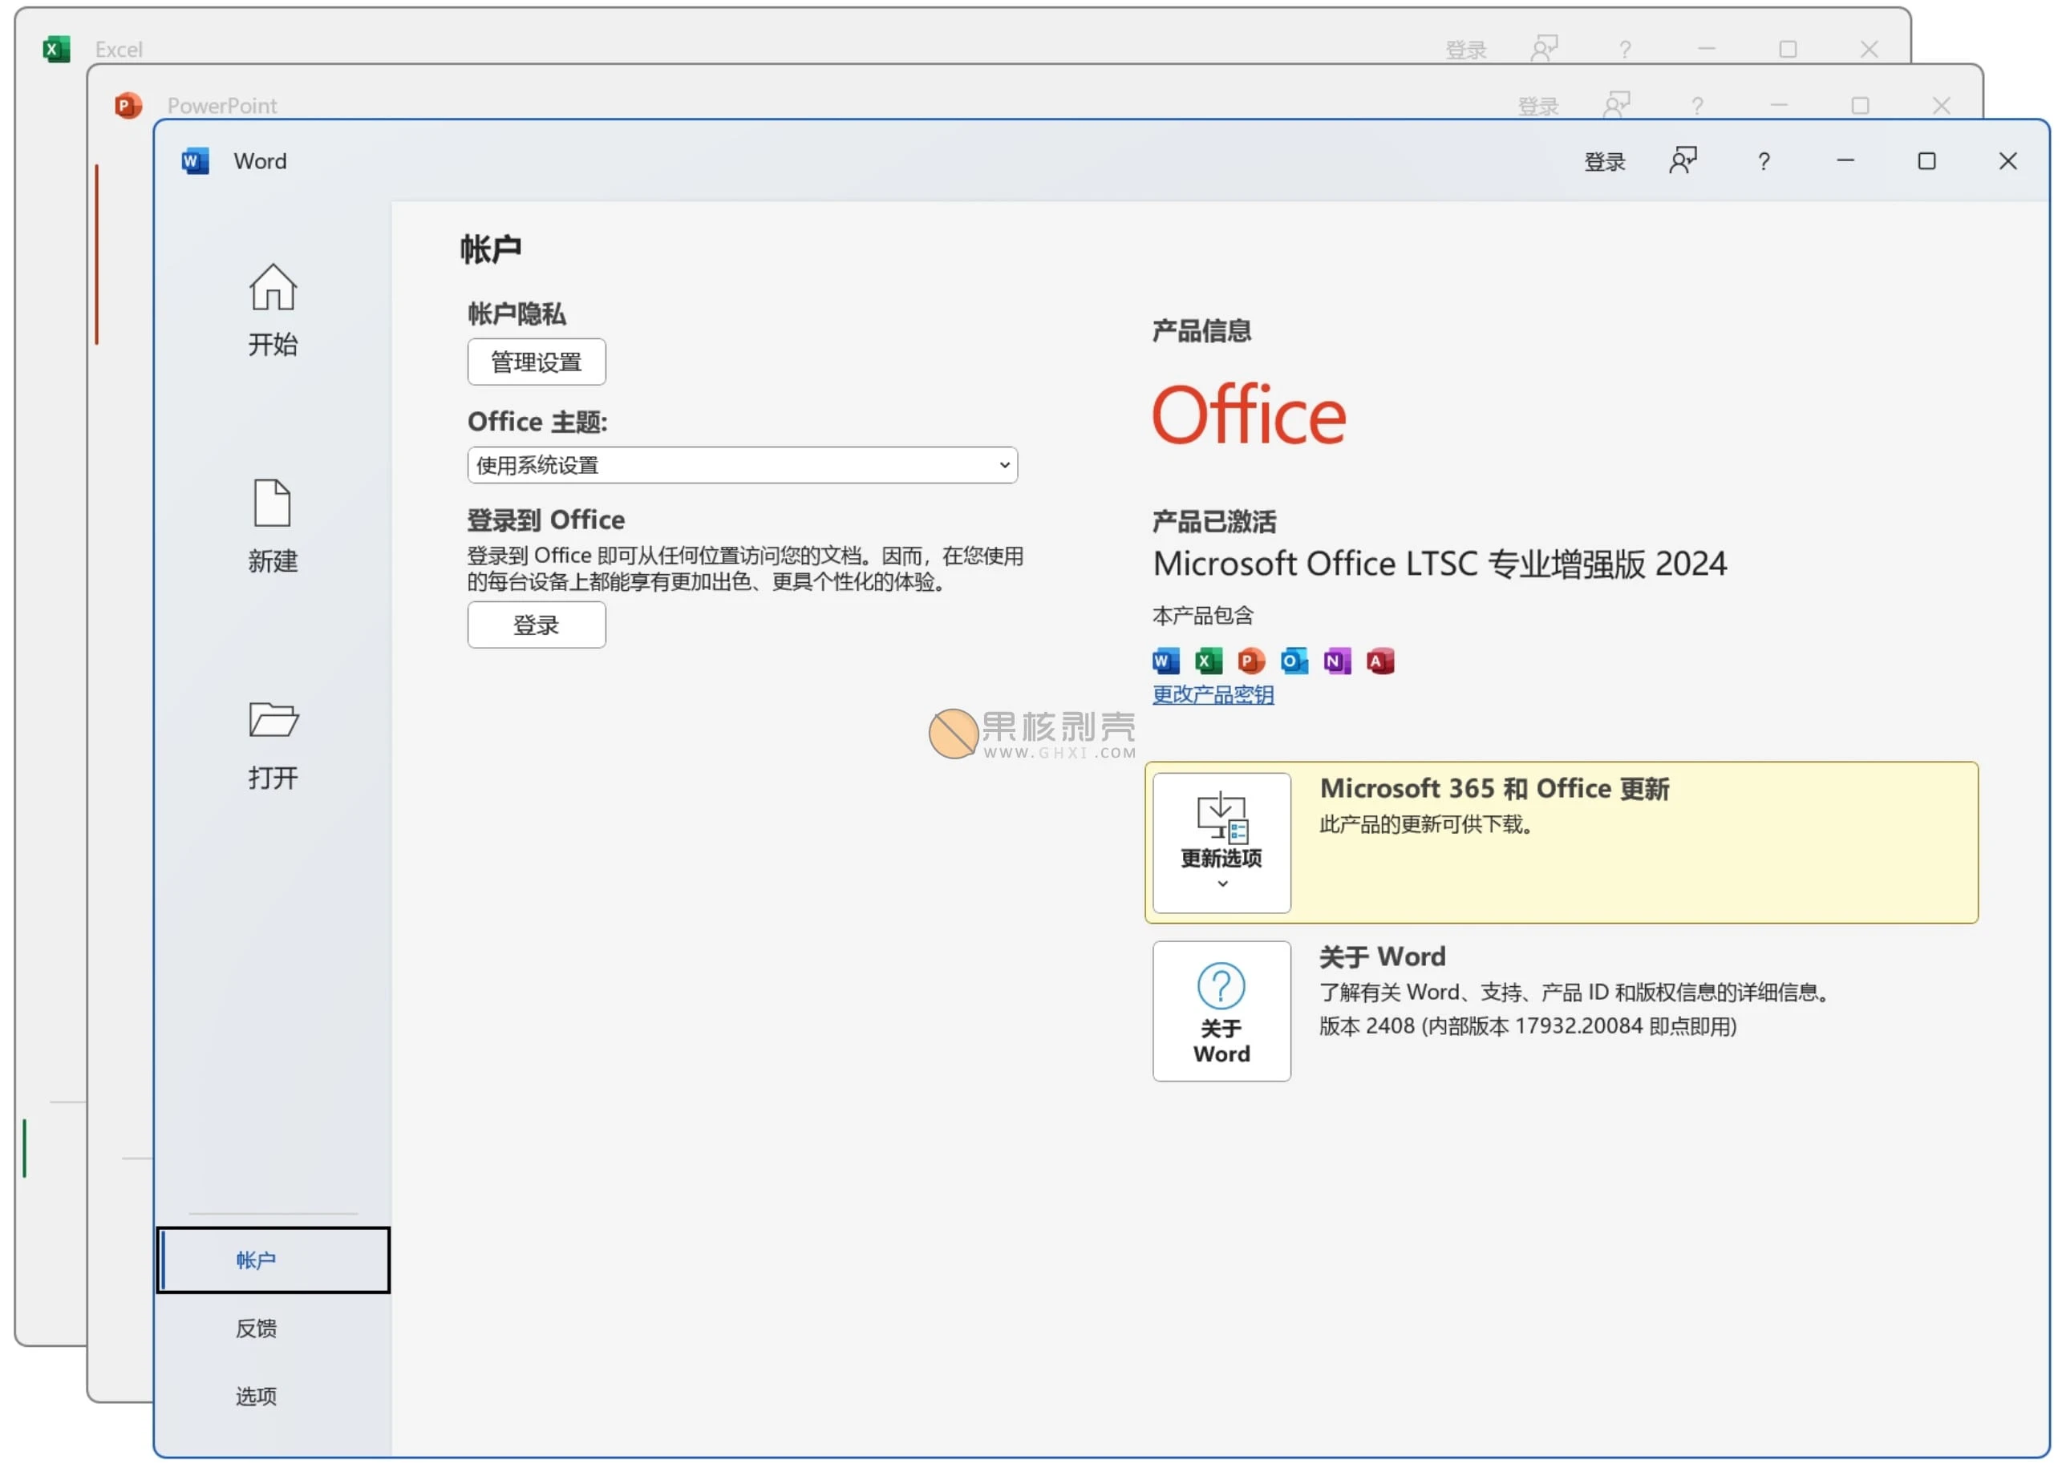Open the About Word (关于 Word) button
Viewport: 2066px width, 1468px height.
1221,1011
